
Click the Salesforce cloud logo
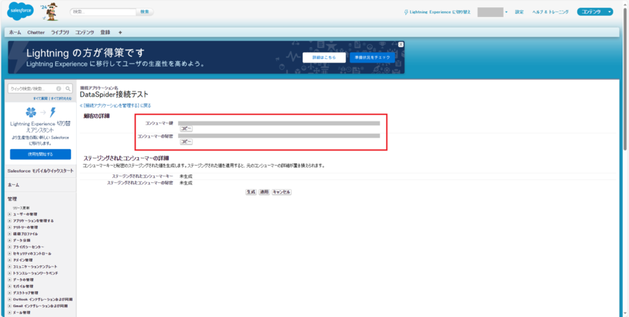20,12
